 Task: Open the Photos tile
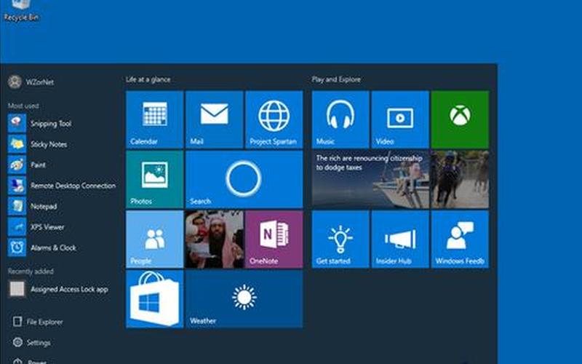coord(154,179)
